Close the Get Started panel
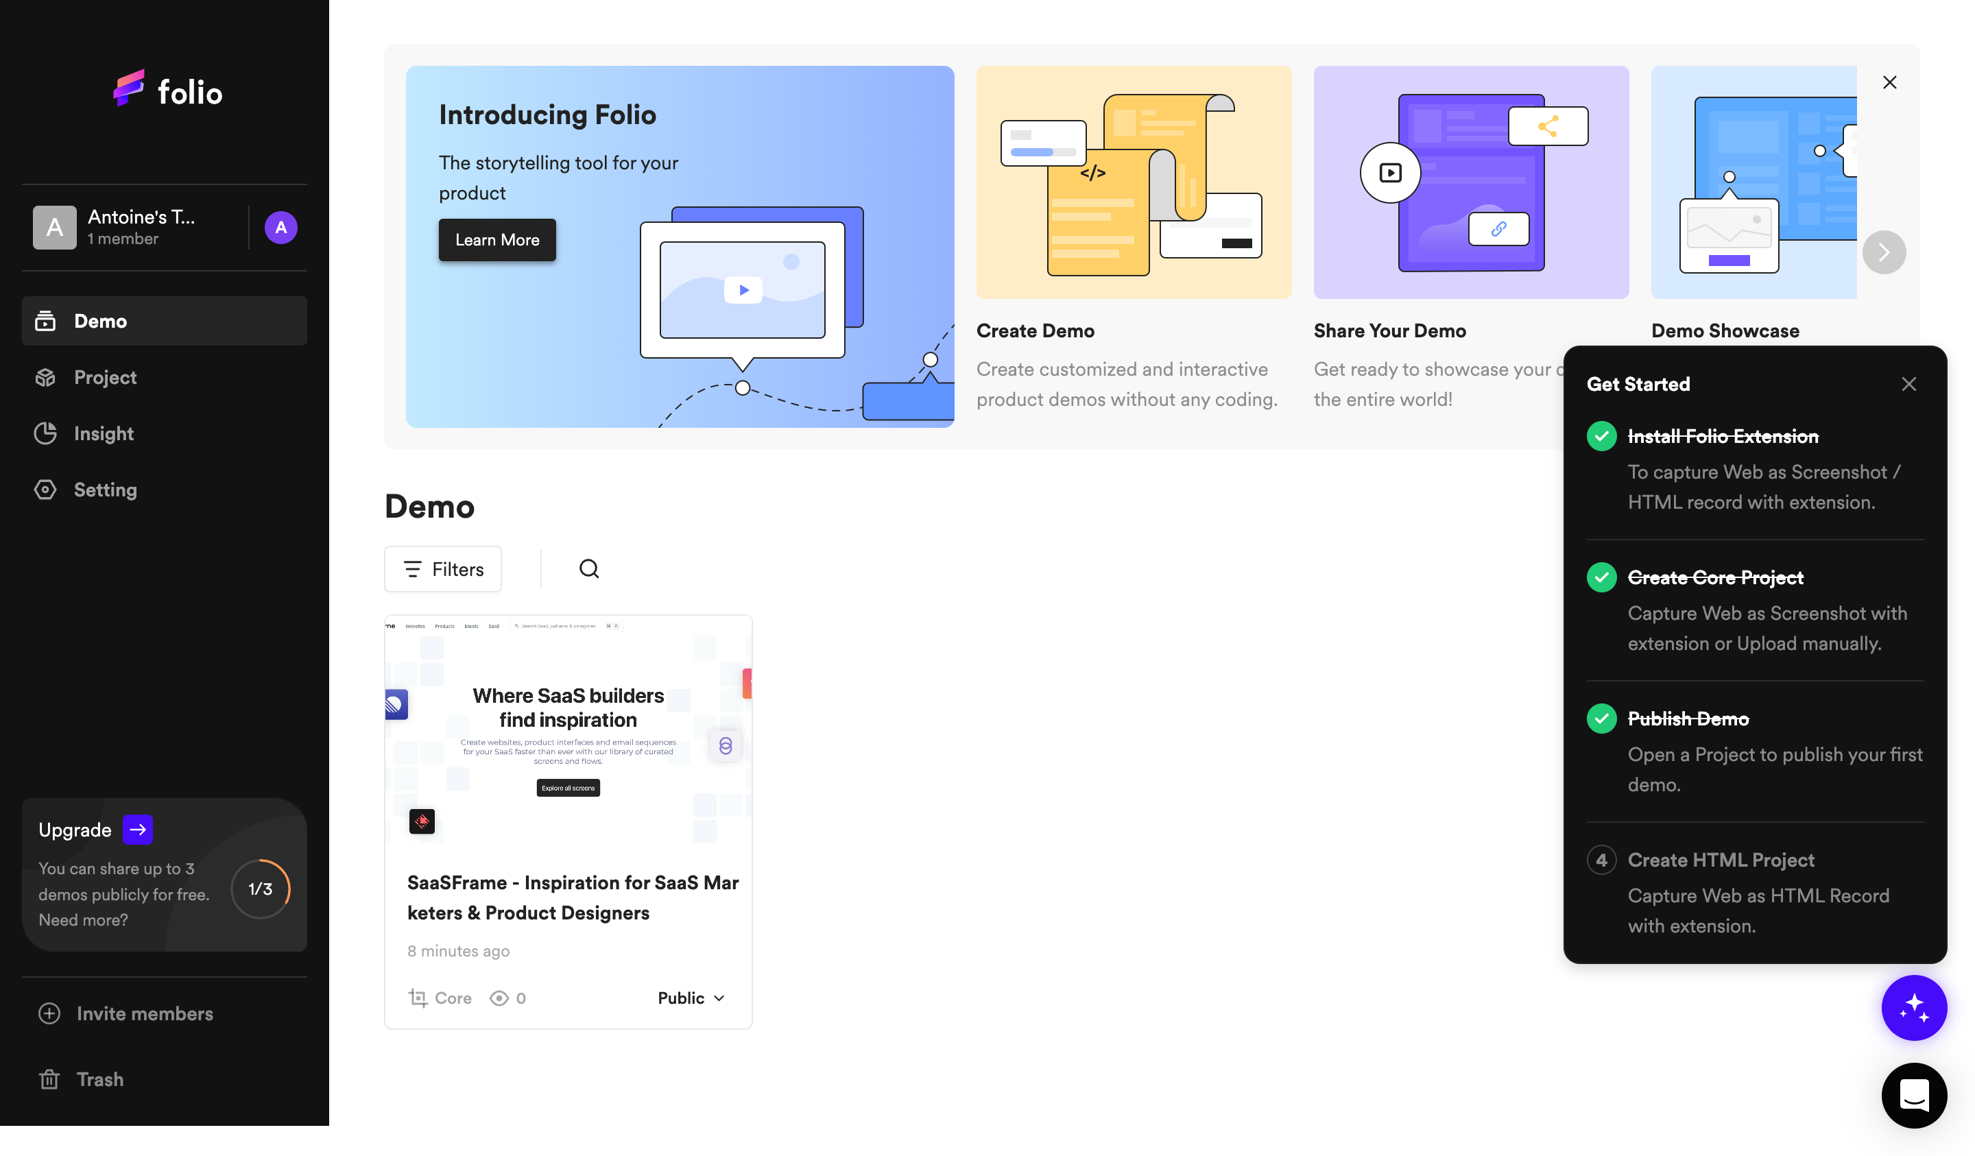 pyautogui.click(x=1908, y=384)
